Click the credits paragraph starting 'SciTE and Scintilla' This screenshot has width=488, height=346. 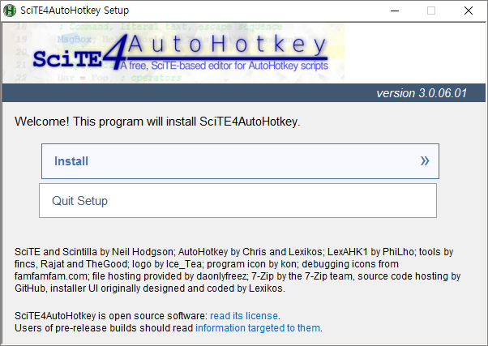[238, 270]
